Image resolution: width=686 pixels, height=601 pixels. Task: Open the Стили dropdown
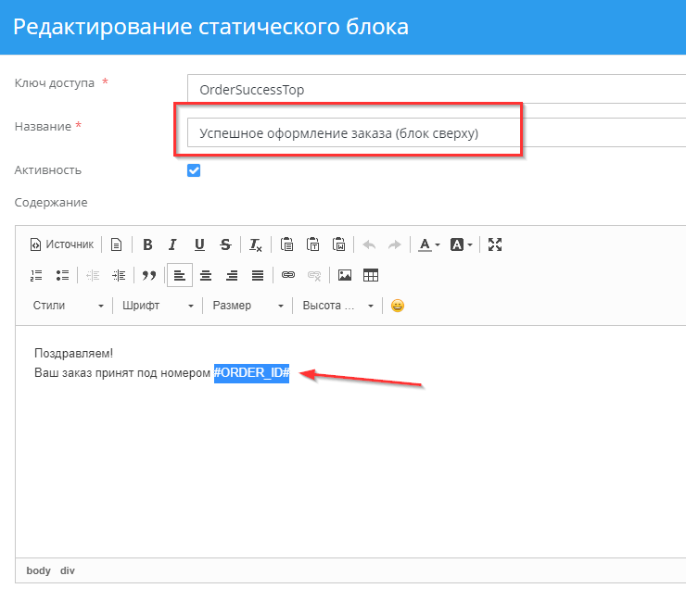68,306
